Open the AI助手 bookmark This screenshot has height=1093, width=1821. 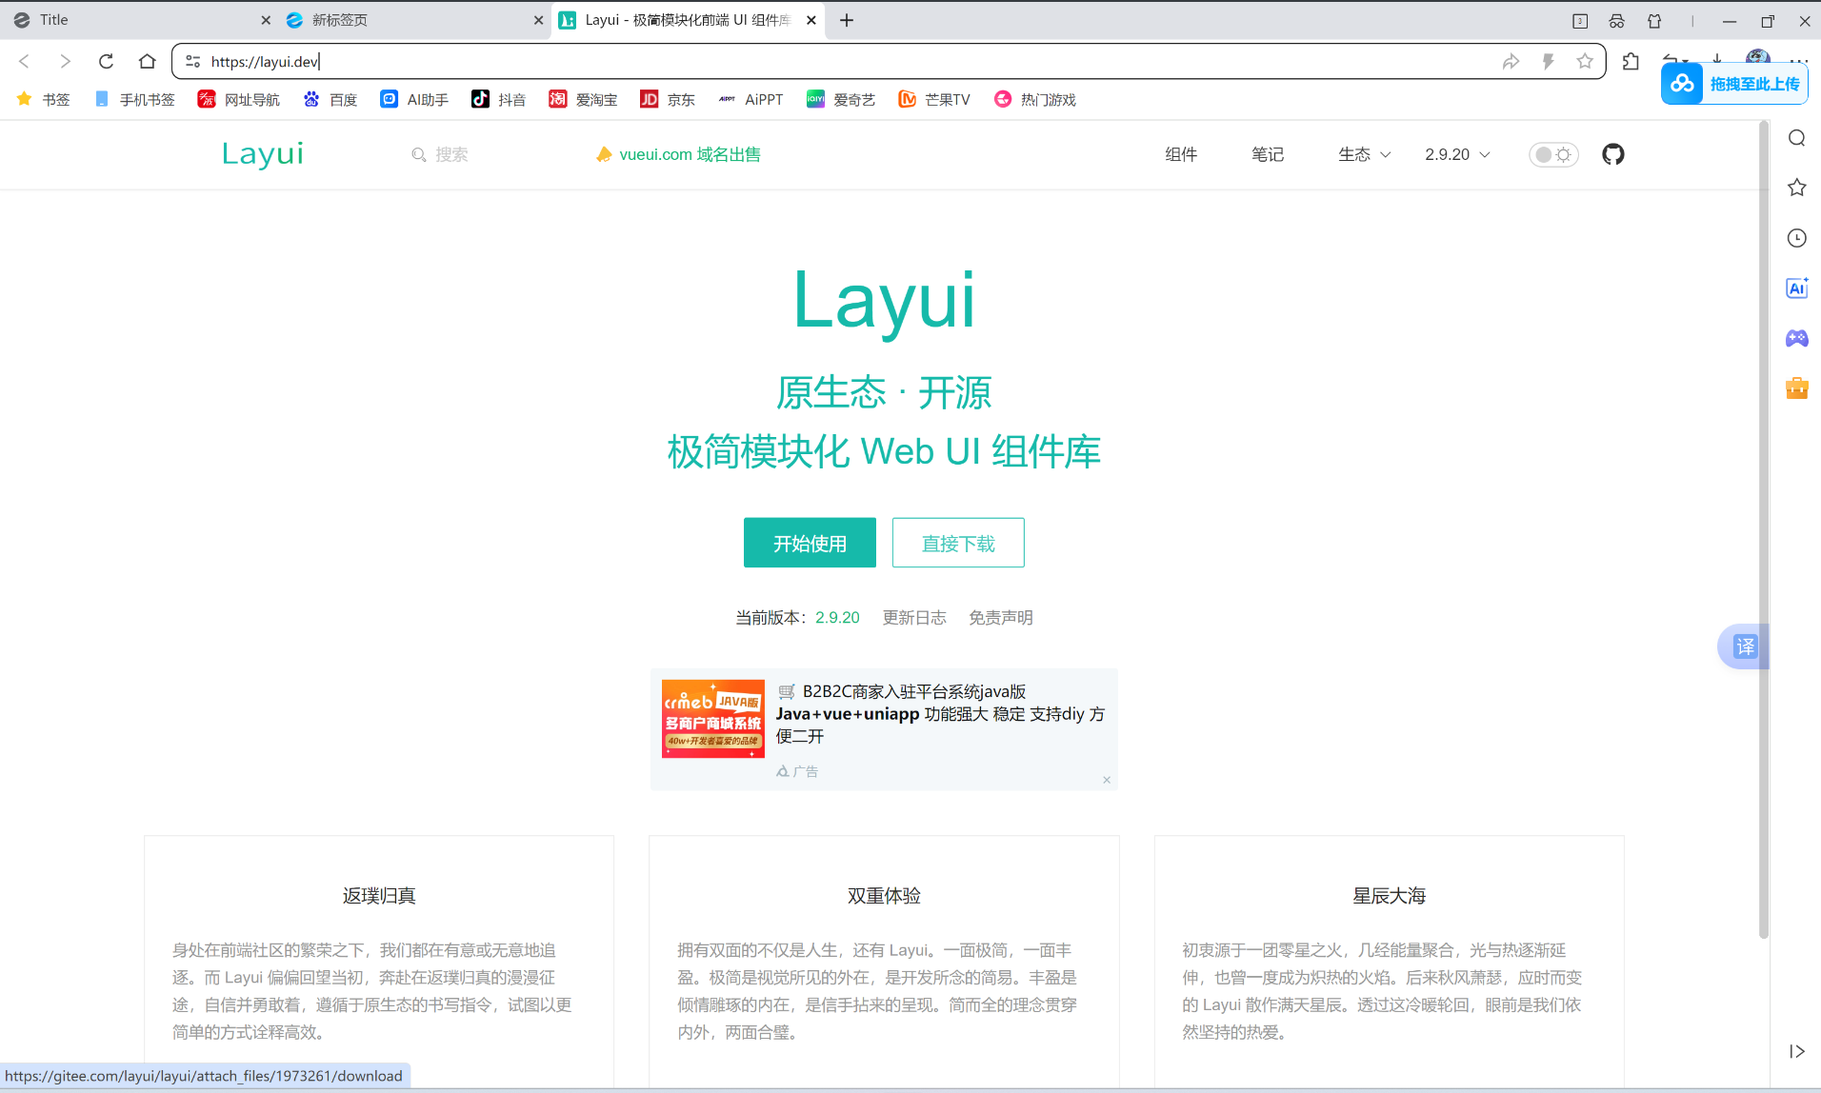tap(414, 99)
